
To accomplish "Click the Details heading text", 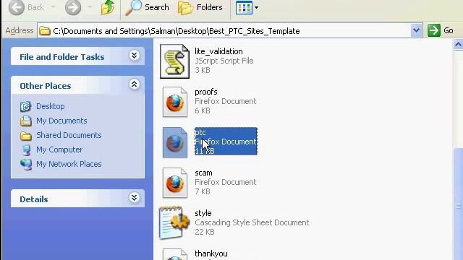I will [x=34, y=199].
